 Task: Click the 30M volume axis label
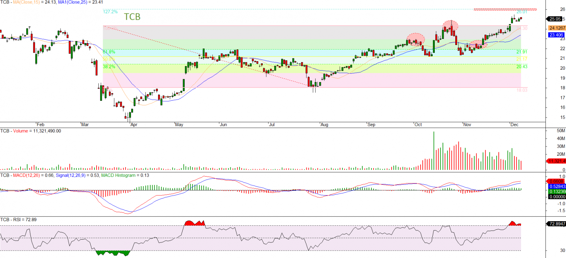[561, 146]
